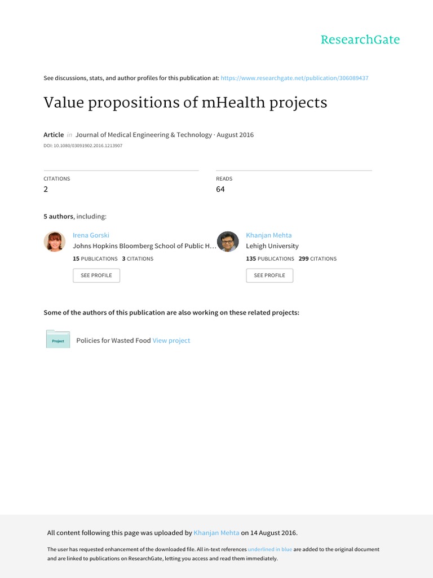Click the '135 PUBLICATIONS' count

coord(270,259)
